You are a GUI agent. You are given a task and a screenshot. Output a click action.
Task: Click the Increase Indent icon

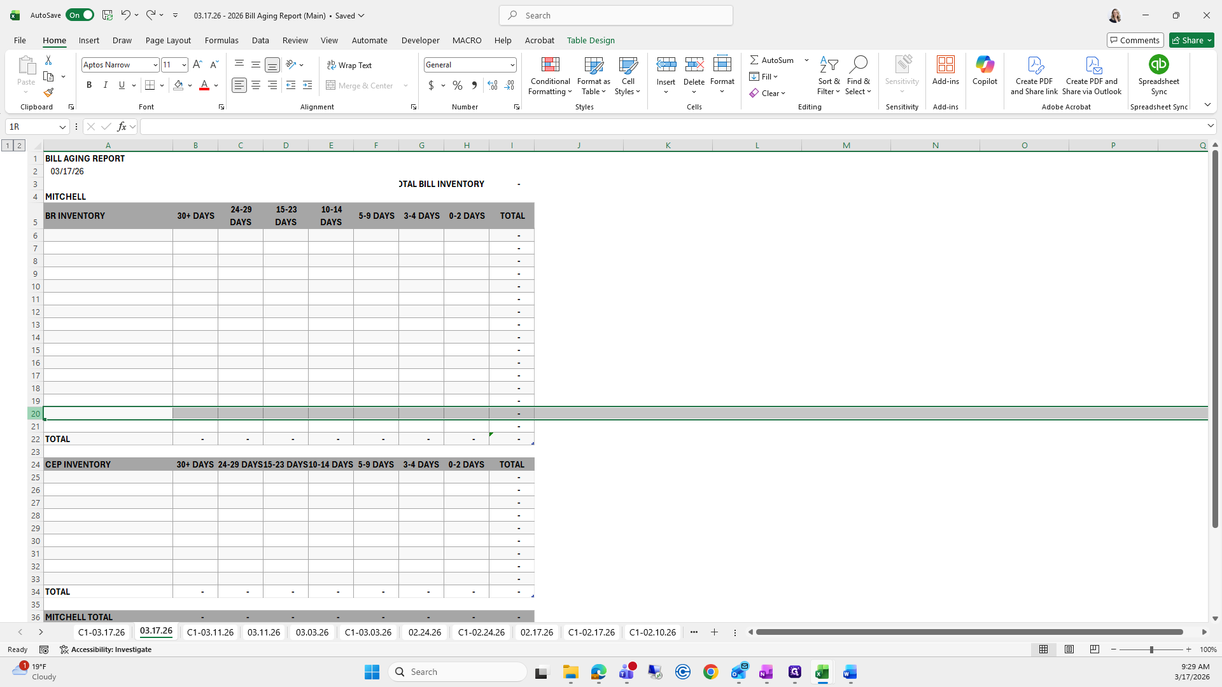pos(307,85)
